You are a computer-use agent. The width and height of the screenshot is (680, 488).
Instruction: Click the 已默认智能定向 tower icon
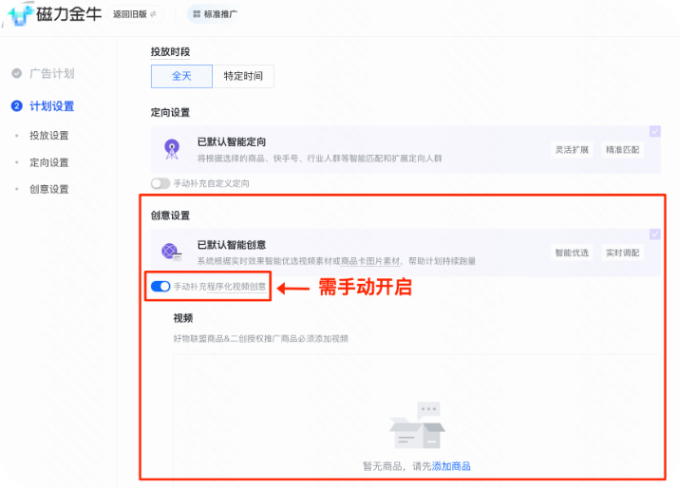pos(172,149)
